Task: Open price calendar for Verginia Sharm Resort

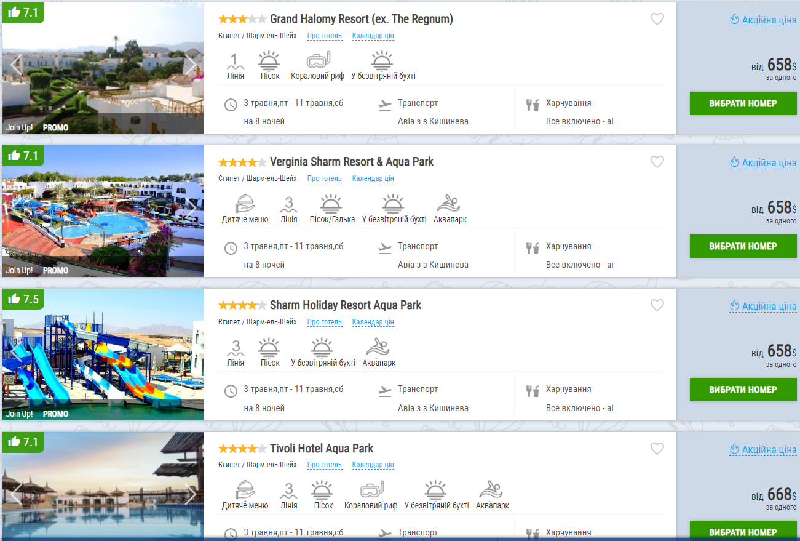Action: pos(373,178)
